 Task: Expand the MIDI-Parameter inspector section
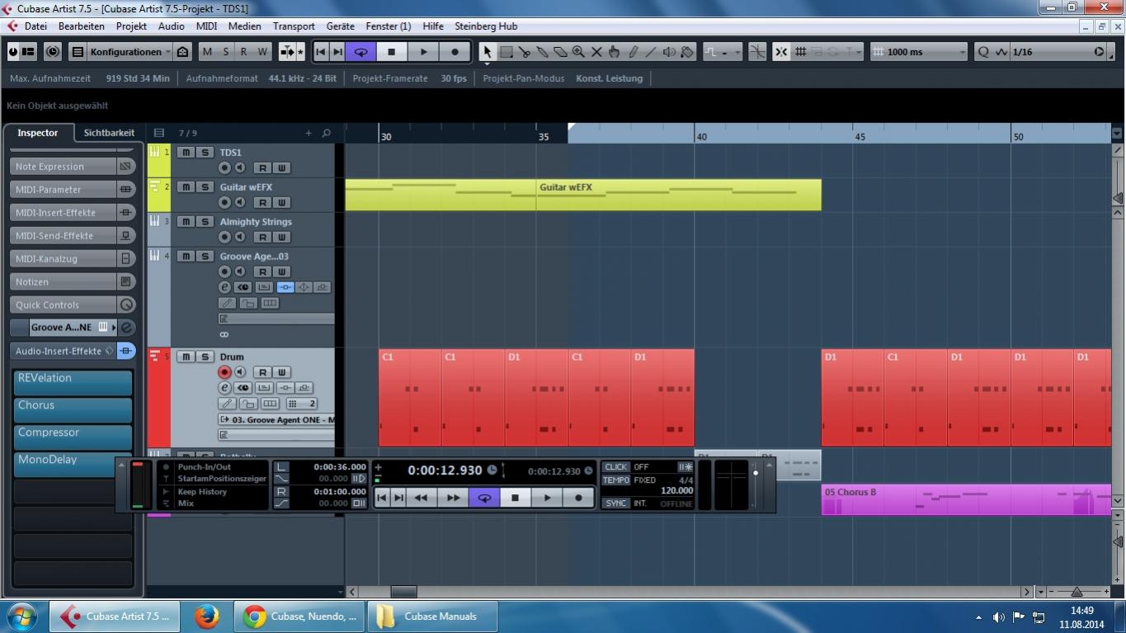pos(64,189)
